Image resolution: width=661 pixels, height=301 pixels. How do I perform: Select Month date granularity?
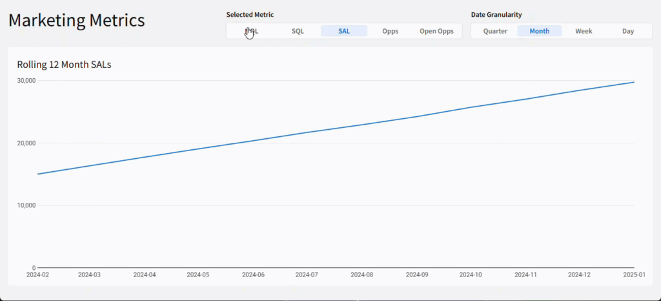[540, 31]
